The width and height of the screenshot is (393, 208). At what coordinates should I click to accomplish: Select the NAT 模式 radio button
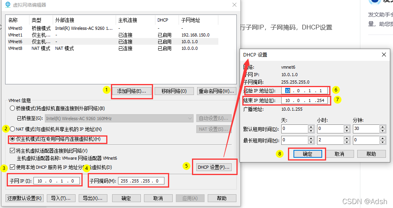pos(12,129)
